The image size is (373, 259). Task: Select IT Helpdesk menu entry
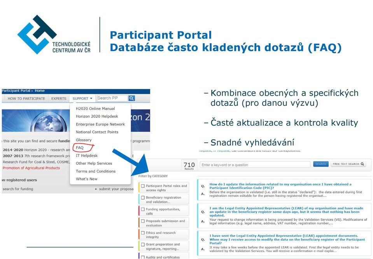(87, 156)
